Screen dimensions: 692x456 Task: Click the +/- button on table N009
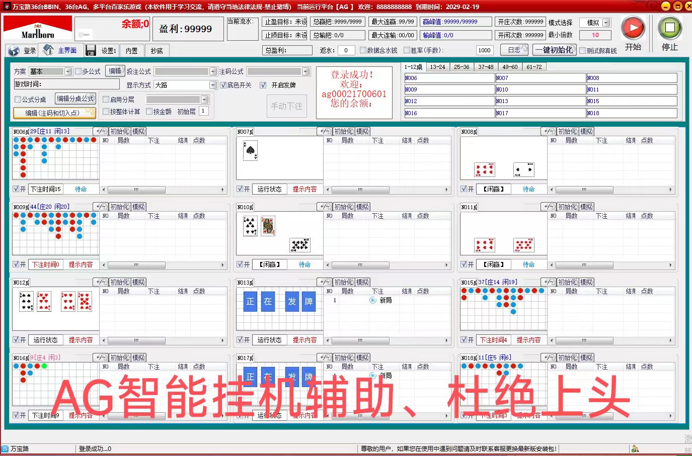point(101,207)
